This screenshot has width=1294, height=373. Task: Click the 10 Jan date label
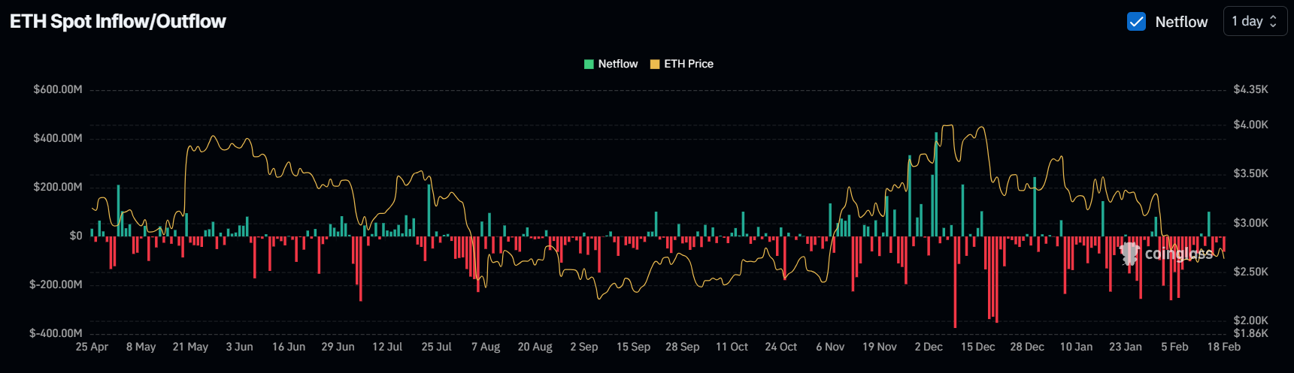click(1077, 347)
